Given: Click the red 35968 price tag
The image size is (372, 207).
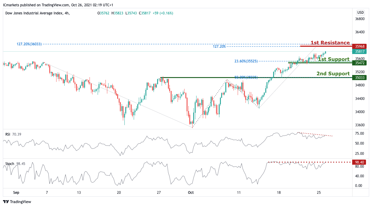Looking at the screenshot, I should click(x=360, y=46).
